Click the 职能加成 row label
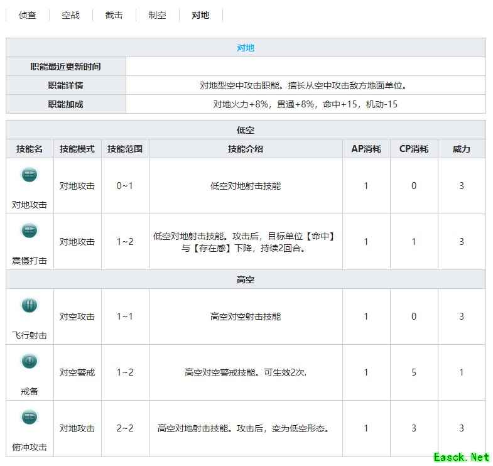 [65, 104]
